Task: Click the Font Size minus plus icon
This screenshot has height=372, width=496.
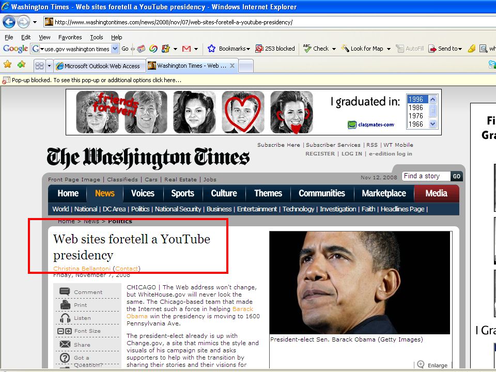Action: click(65, 331)
